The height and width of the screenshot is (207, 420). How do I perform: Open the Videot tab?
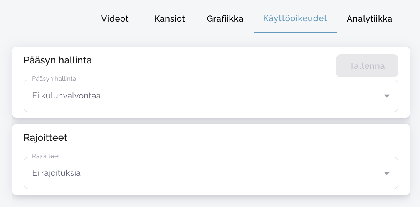115,19
